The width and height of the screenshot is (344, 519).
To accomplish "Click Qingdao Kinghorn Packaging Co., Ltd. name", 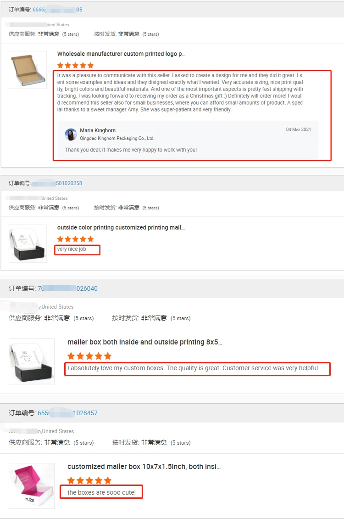I will 117,138.
